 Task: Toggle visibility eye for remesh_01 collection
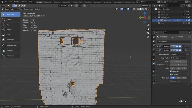point(187,17)
